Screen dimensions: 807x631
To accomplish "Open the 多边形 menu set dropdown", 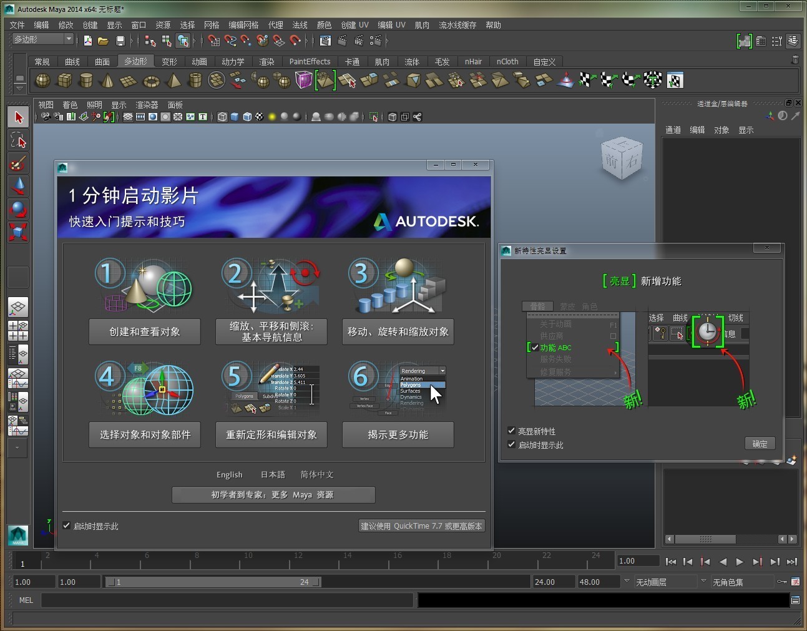I will pyautogui.click(x=43, y=39).
